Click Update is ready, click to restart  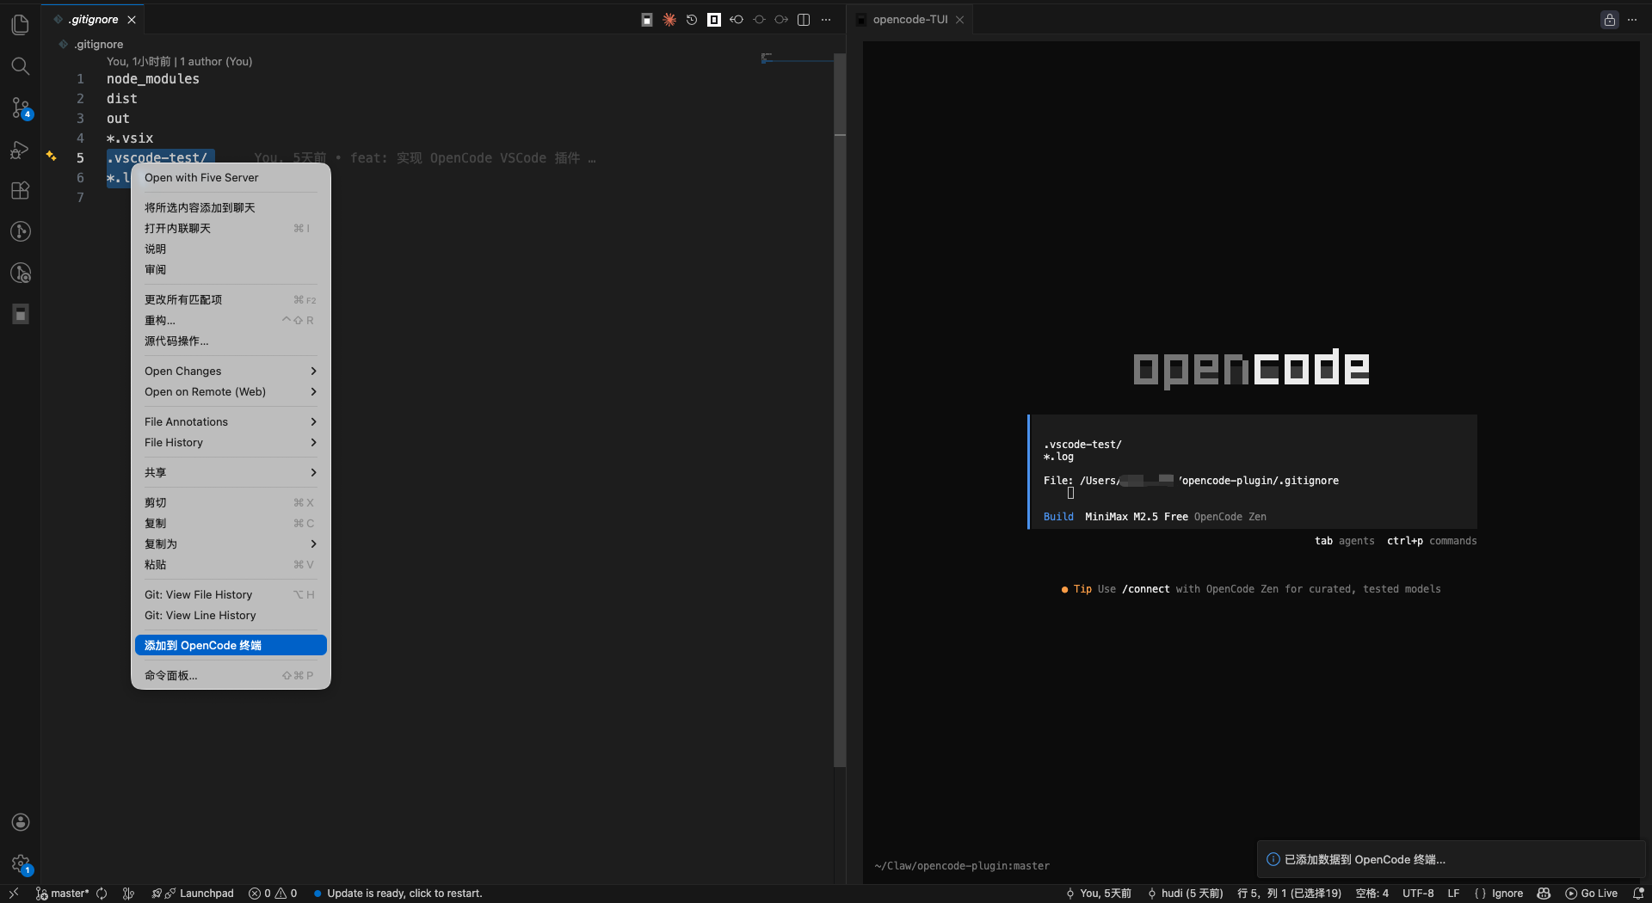click(398, 894)
